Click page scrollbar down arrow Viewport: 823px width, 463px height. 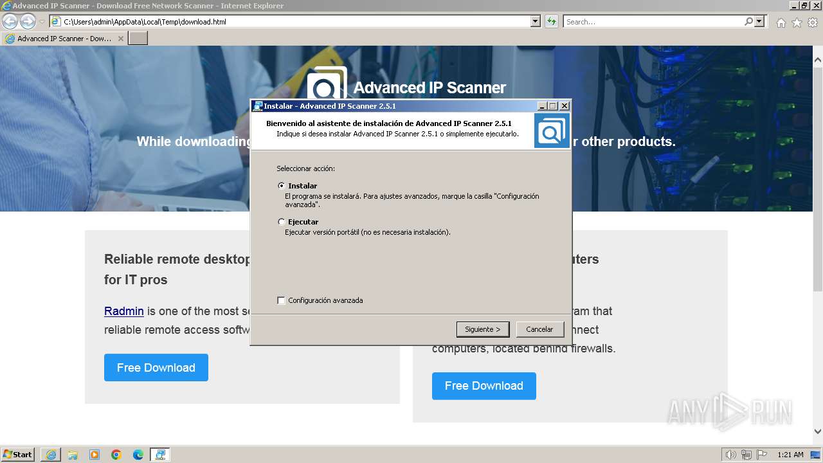818,431
